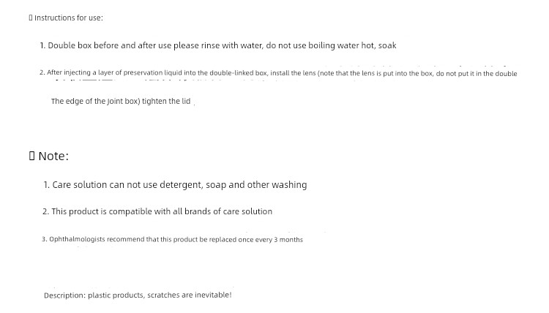Click the 'Ophthalmologists recommend' line

pos(172,240)
